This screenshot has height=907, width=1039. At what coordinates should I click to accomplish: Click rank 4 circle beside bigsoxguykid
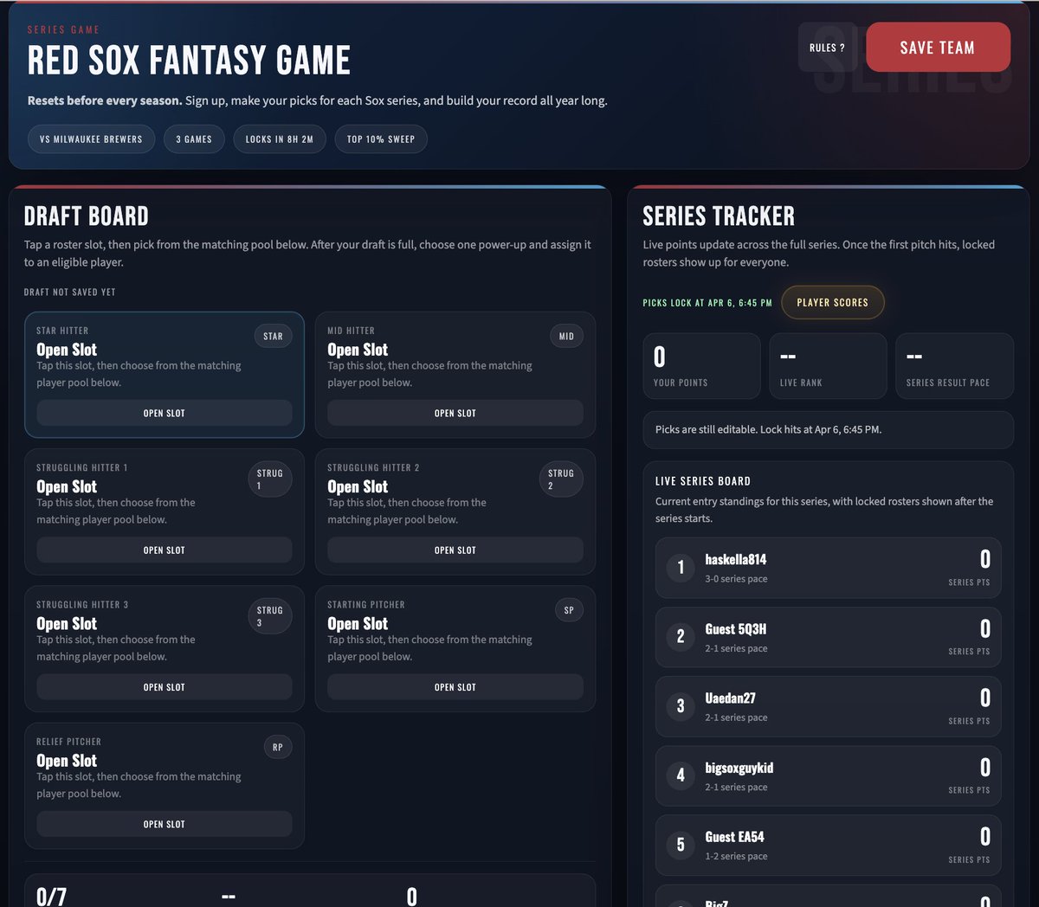point(681,775)
